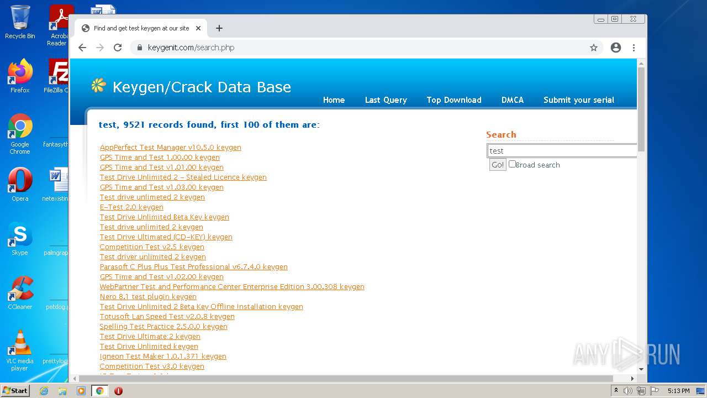Reload the keygenit page

click(118, 48)
